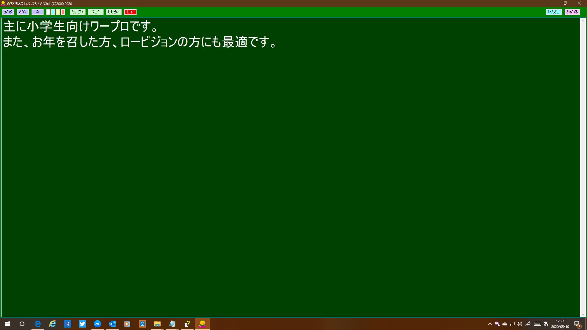This screenshot has height=330, width=587.
Task: Set text size to ふつう (normal)
Action: pyautogui.click(x=95, y=12)
